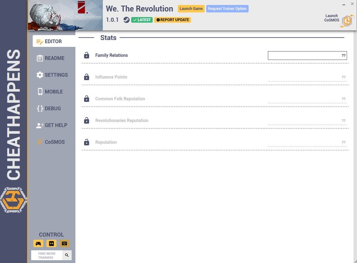Screen dimensions: 357x263
Task: Close the trainer window
Action: pos(352,4)
